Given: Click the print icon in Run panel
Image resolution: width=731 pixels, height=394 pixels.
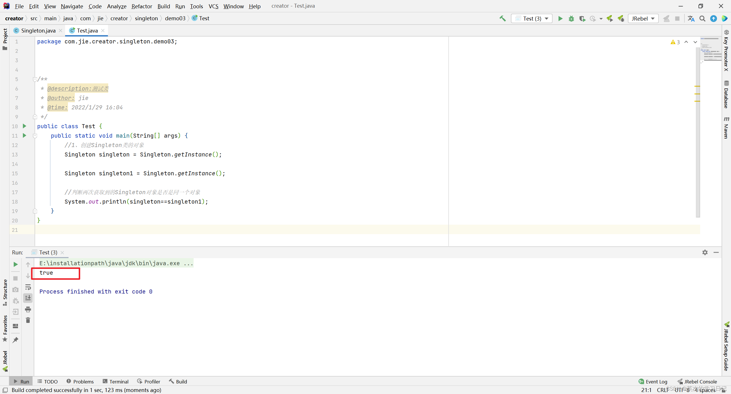Looking at the screenshot, I should coord(28,309).
